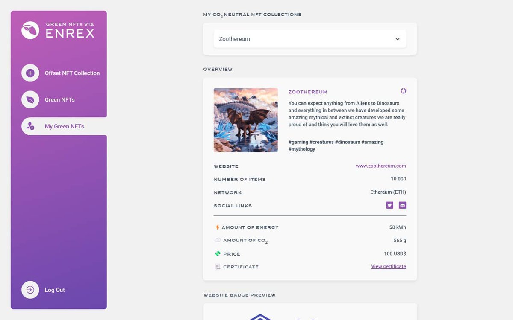Screen dimensions: 513x320
Task: Go to the Green NFTs menu item
Action: point(60,100)
